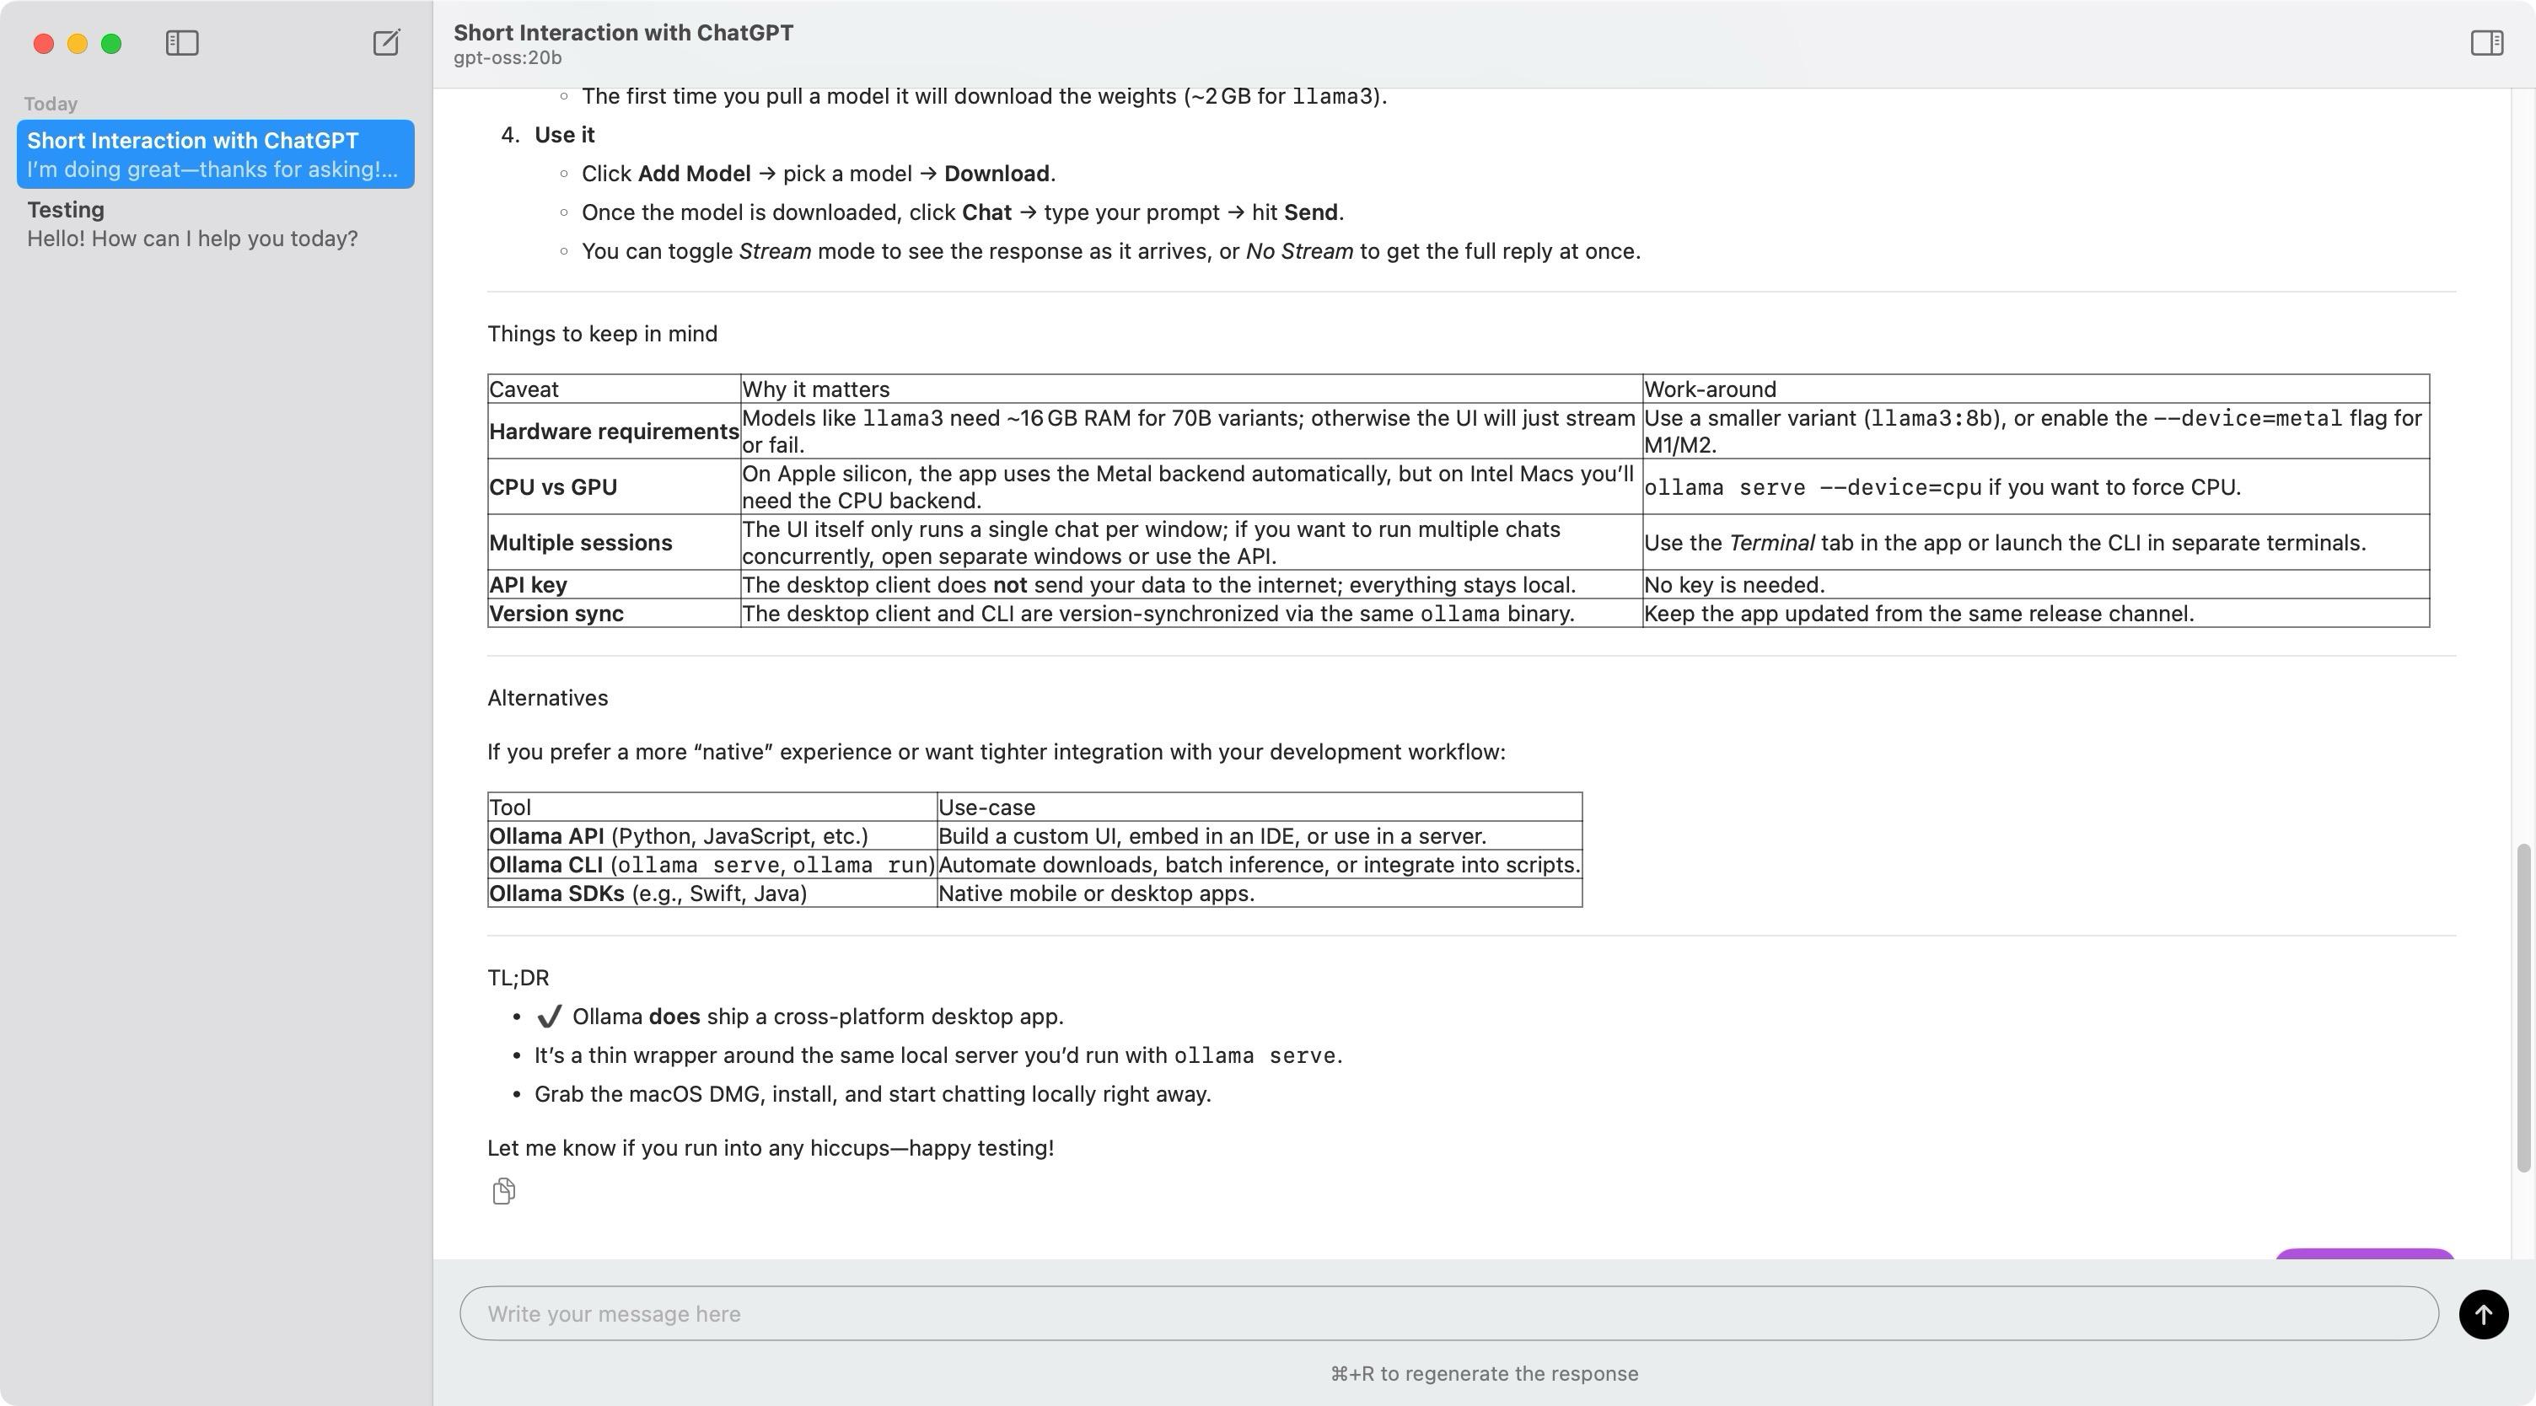The height and width of the screenshot is (1406, 2536).
Task: Click the Grab the macOS DMG bullet
Action: [x=873, y=1094]
